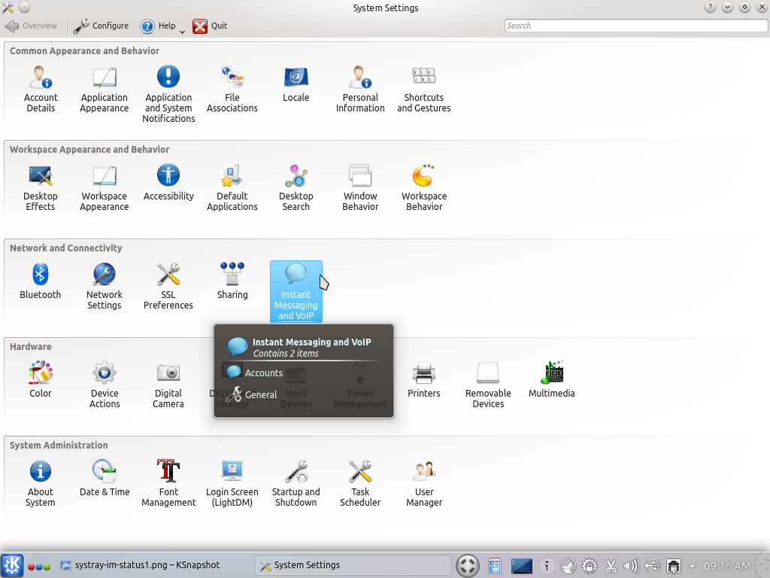The image size is (770, 578).
Task: Open Font Management module
Action: [x=168, y=484]
